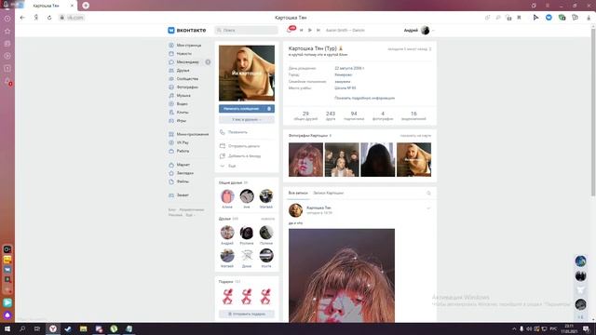The height and width of the screenshot is (335, 596).
Task: Go back with browser back arrow
Action: click(22, 18)
